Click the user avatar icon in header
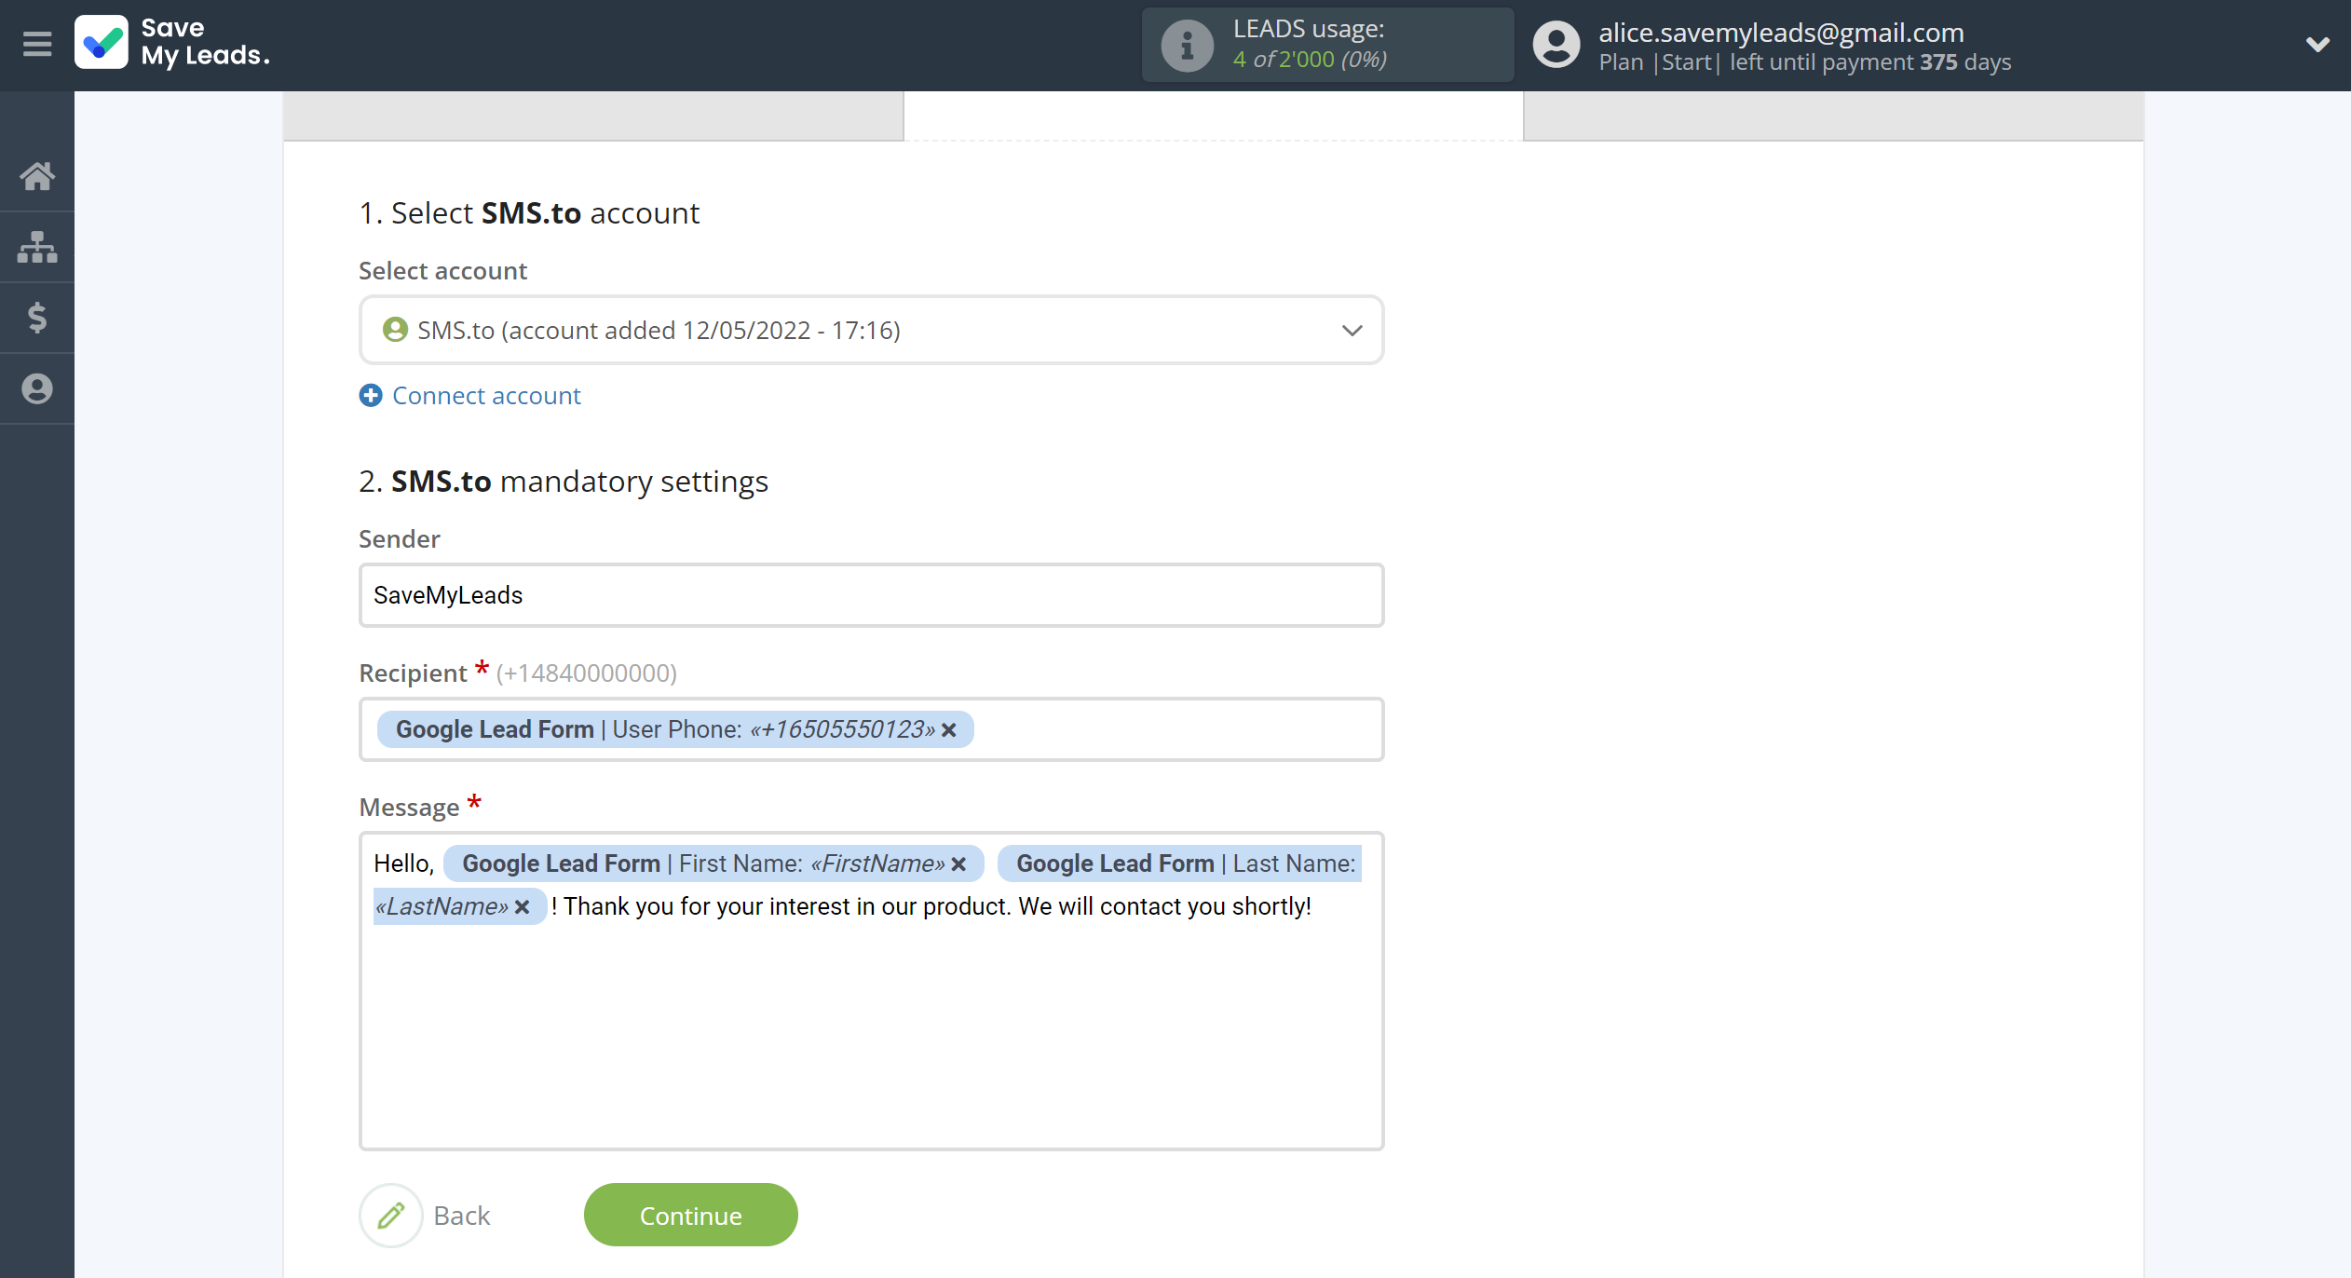The image size is (2351, 1278). (x=1556, y=45)
